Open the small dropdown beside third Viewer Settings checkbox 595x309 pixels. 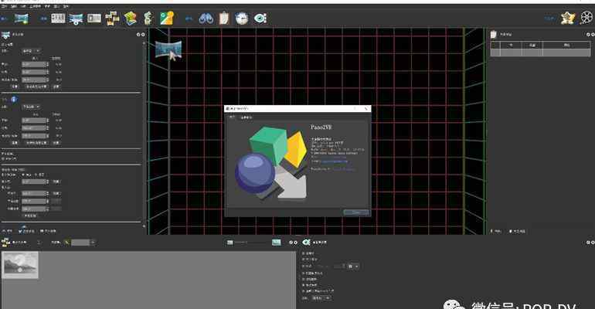[353, 267]
